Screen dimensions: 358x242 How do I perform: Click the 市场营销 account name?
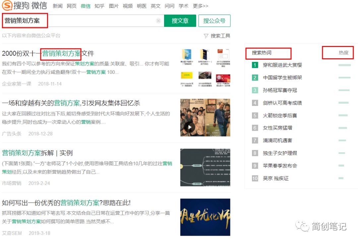pyautogui.click(x=12, y=183)
